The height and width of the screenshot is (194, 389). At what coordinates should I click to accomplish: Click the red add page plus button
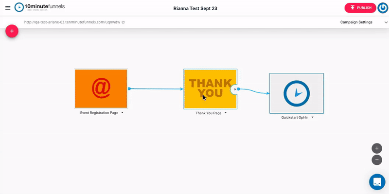click(x=12, y=31)
